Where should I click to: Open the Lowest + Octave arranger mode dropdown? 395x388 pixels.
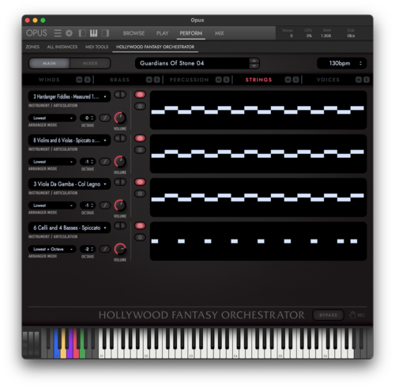52,249
